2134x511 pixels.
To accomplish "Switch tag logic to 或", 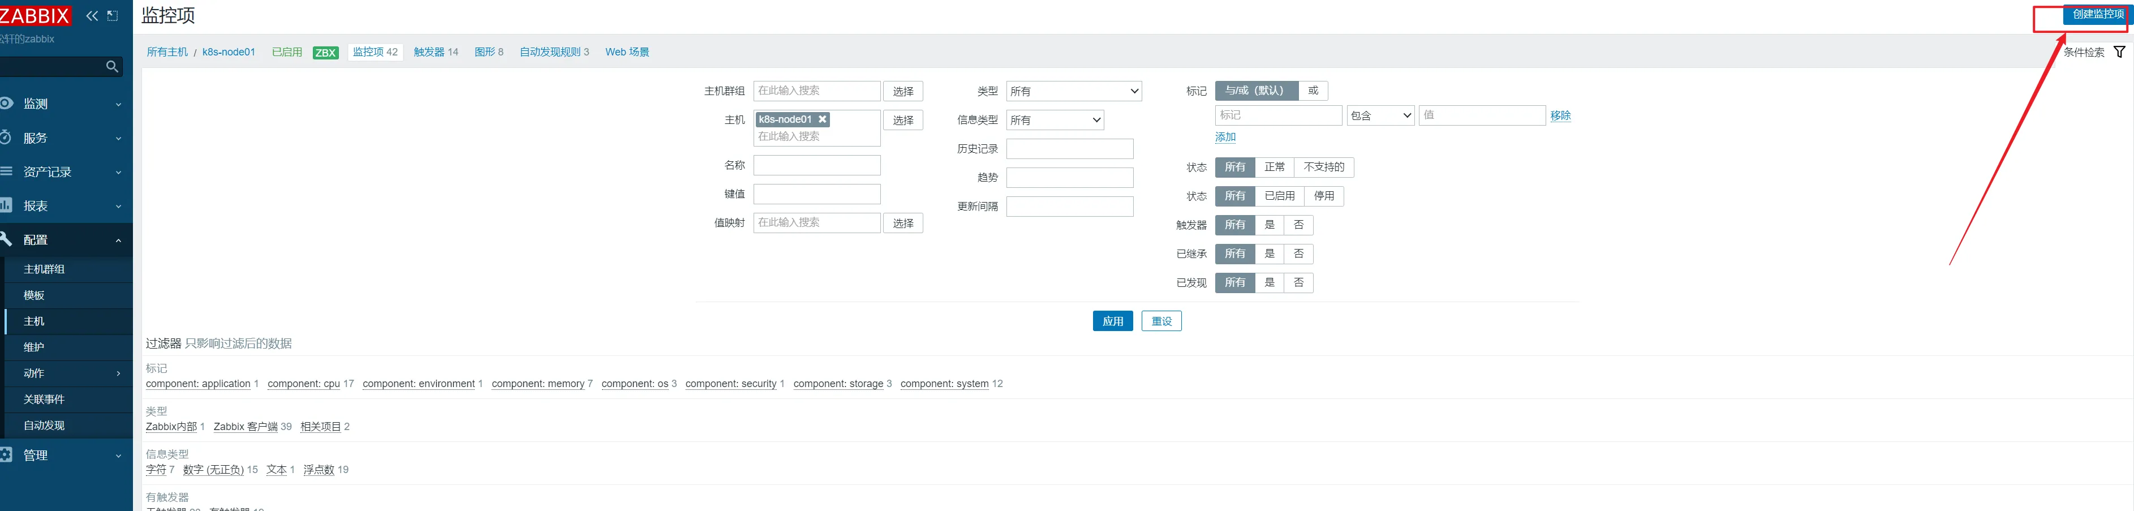I will pos(1312,91).
